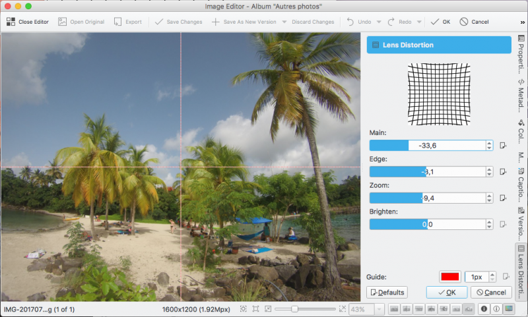Select the sixth preview mode icon
This screenshot has width=528, height=317.
point(456,309)
